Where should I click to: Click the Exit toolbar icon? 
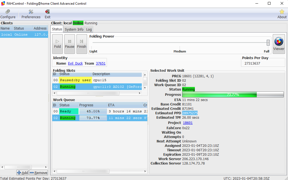point(47,14)
